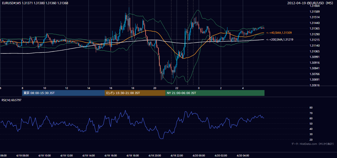Click price axis value 1.31365
Viewport: 337px width, 158px height.
pos(315,28)
